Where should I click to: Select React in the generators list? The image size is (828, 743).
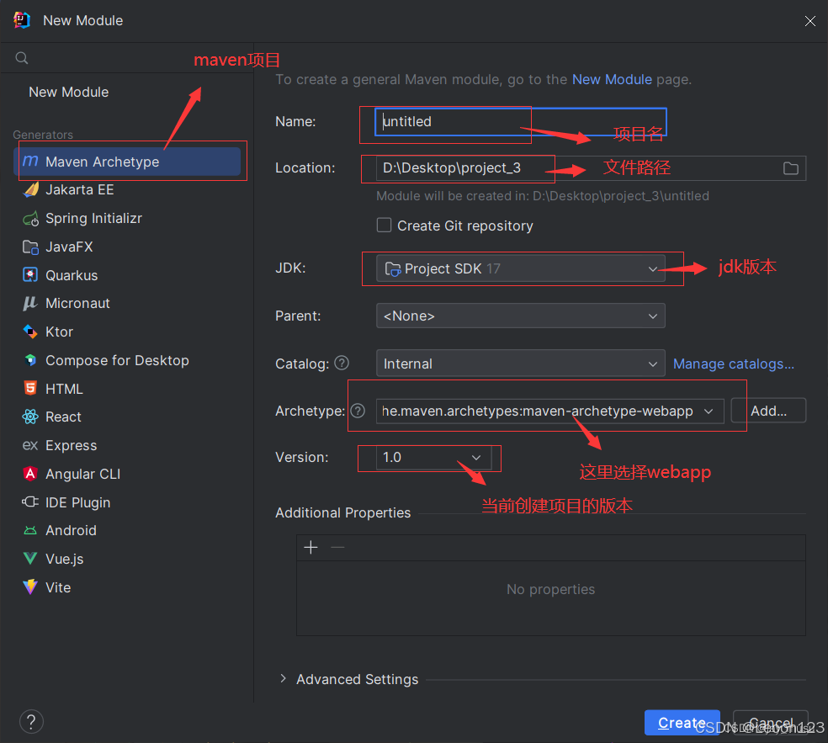127,417
